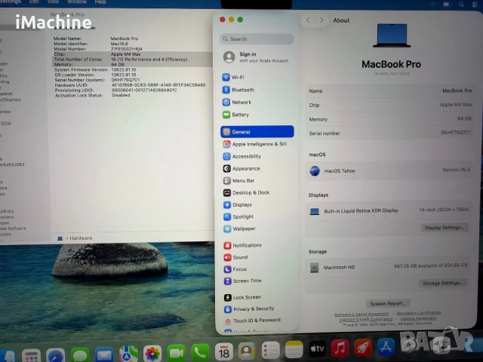The height and width of the screenshot is (362, 483).
Task: Open the Help menu
Action: tap(100, 2)
